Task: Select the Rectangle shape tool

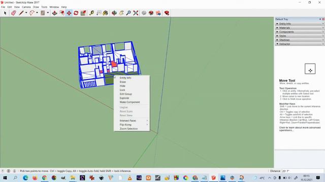Action: pyautogui.click(x=43, y=13)
